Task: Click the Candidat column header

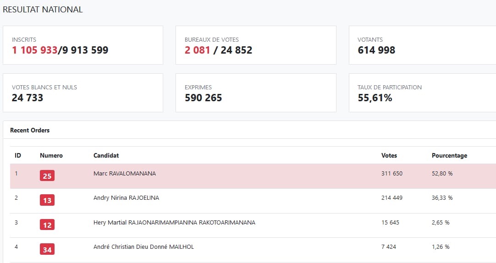Action: (x=106, y=155)
